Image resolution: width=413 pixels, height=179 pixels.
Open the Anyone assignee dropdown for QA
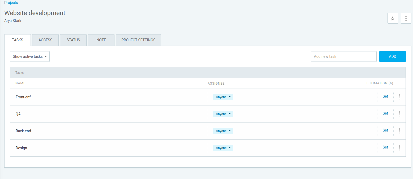[x=223, y=114]
